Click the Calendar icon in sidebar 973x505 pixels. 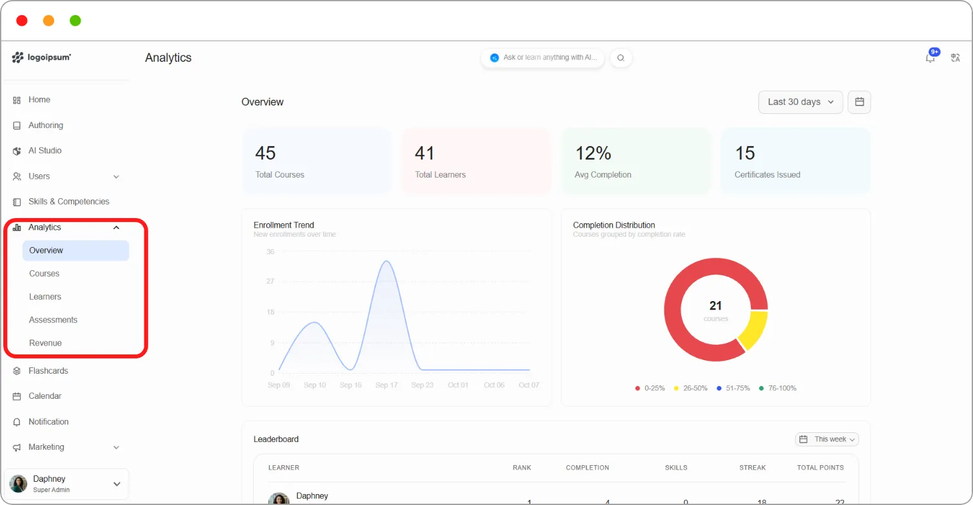click(x=17, y=396)
